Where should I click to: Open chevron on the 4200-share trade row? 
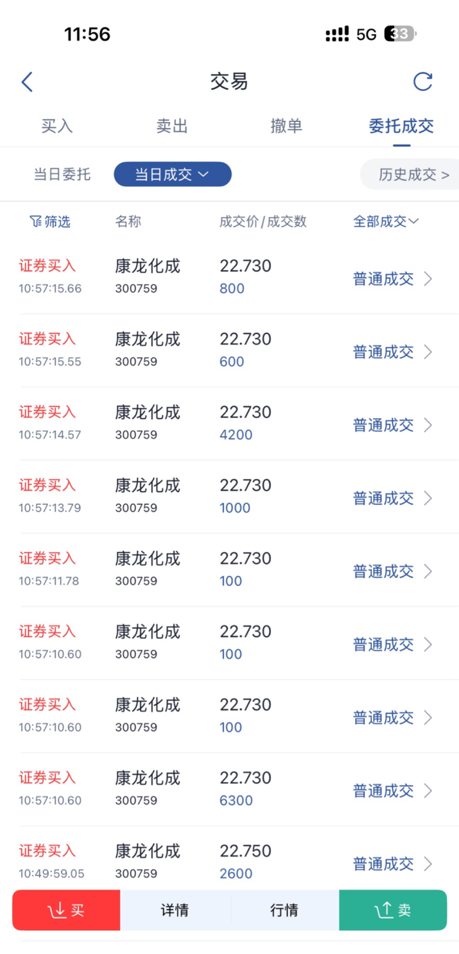[x=428, y=425]
